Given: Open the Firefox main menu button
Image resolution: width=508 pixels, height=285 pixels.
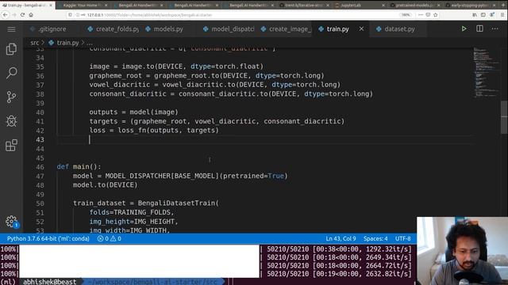Looking at the screenshot, I should tap(502, 15).
